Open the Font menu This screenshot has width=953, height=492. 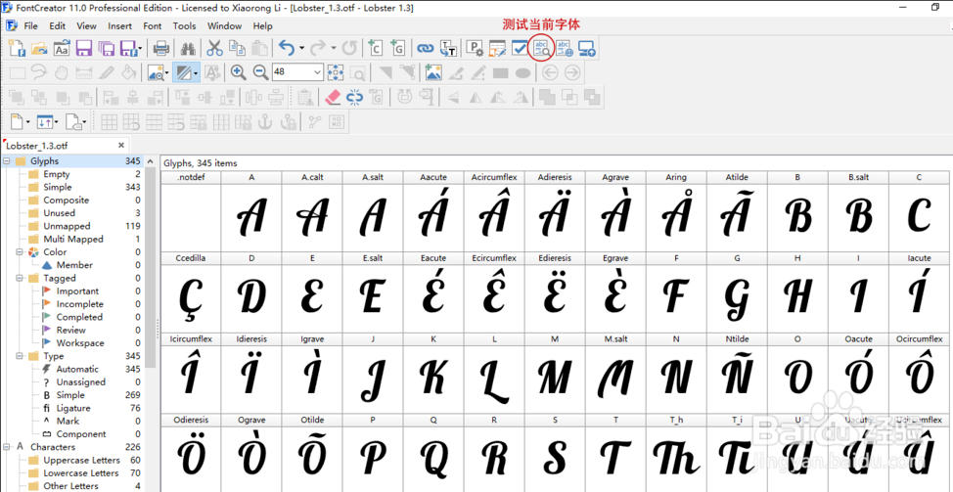pos(152,26)
